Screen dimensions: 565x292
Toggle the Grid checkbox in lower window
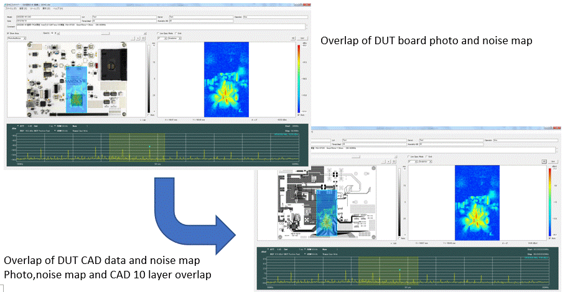(427, 156)
